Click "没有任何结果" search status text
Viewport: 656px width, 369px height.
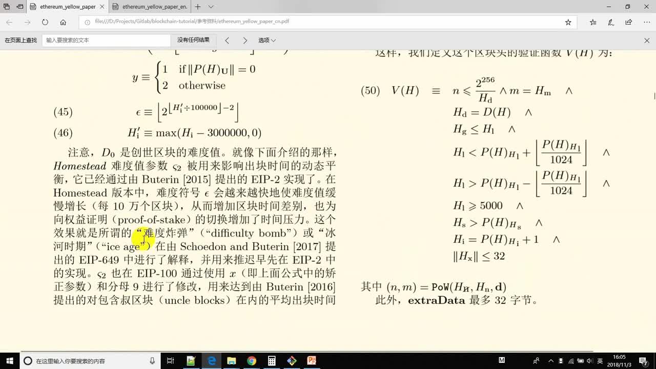[x=193, y=40]
